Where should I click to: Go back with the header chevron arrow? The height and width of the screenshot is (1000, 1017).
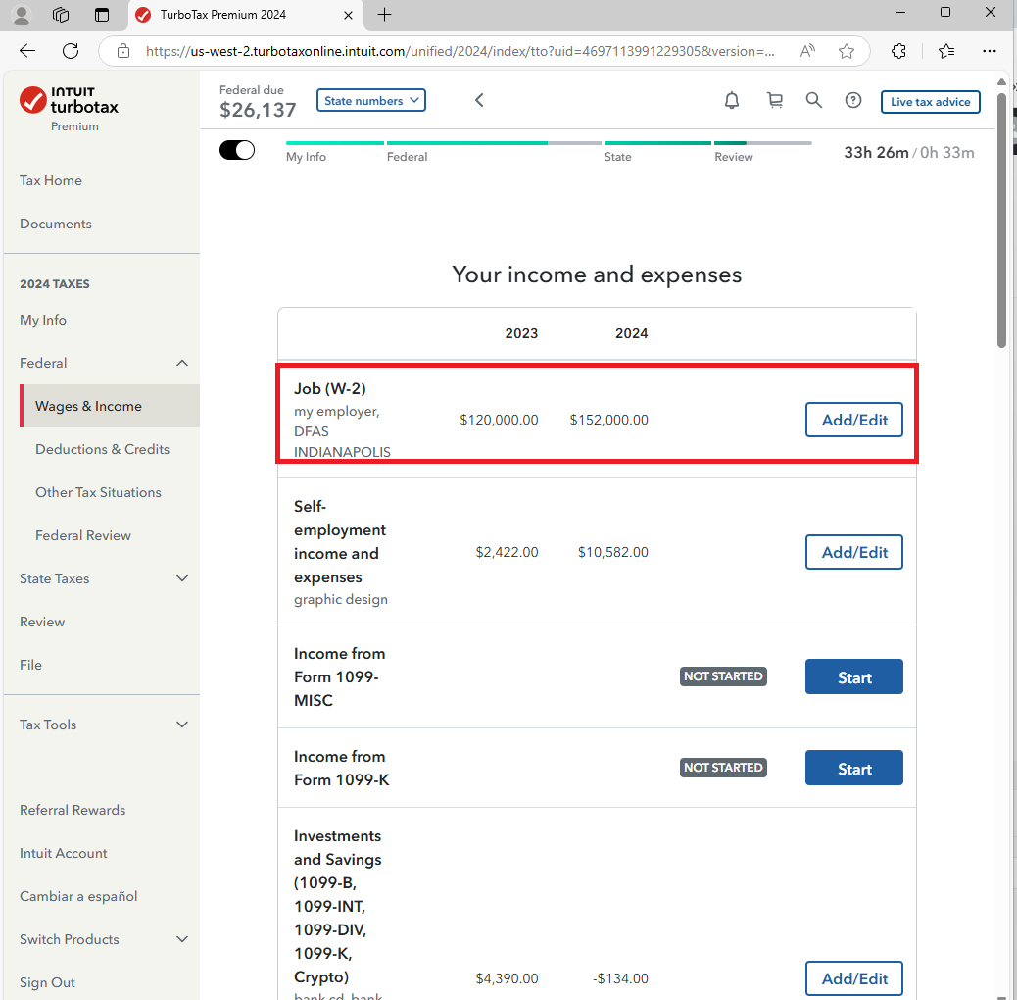(479, 100)
